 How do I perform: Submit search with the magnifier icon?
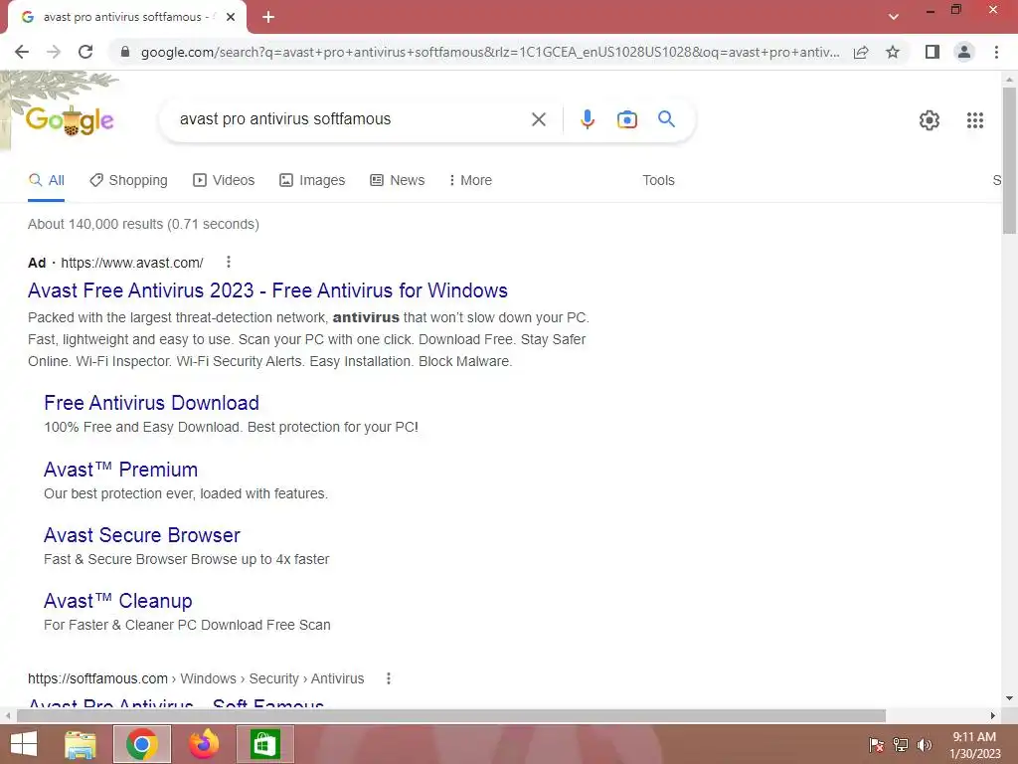[666, 119]
